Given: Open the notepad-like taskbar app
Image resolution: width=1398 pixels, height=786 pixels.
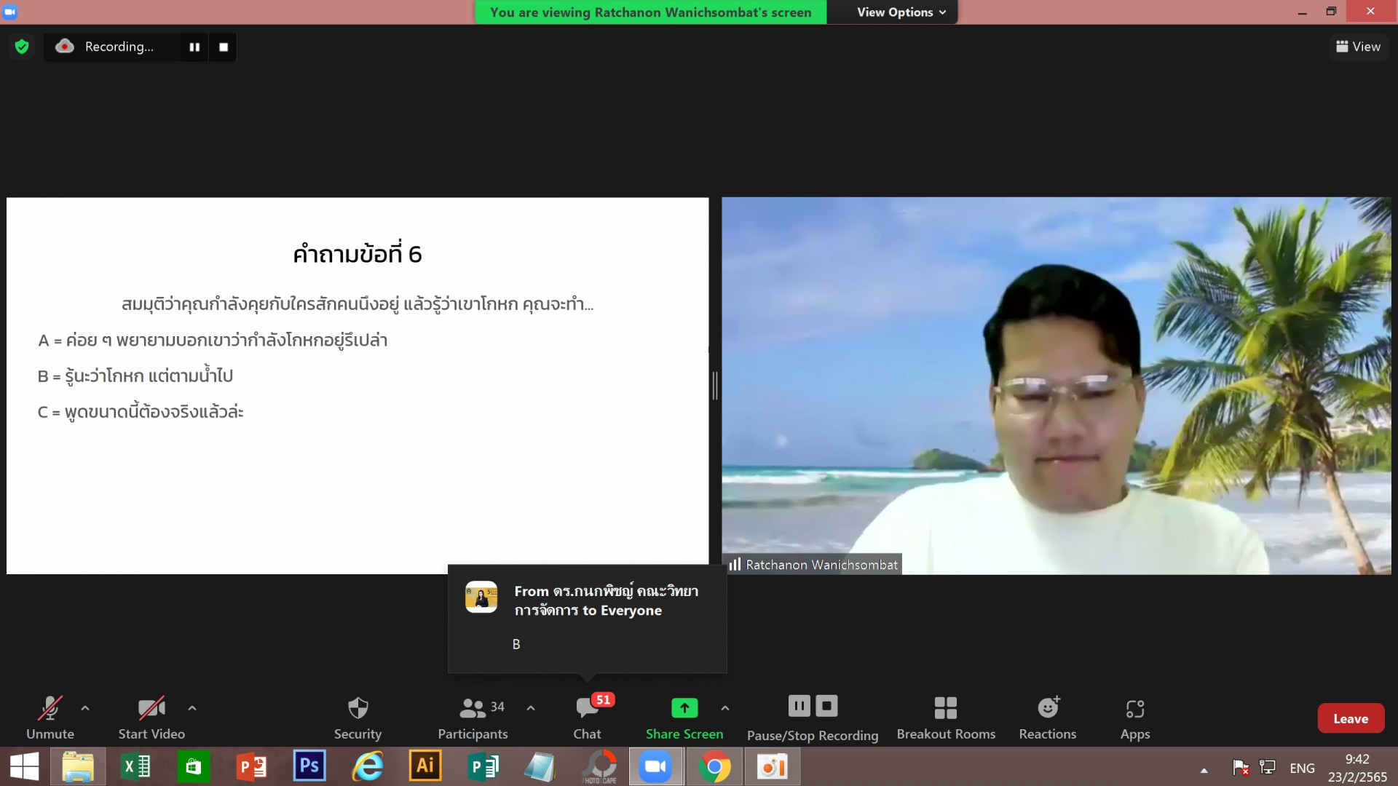Looking at the screenshot, I should coord(540,766).
